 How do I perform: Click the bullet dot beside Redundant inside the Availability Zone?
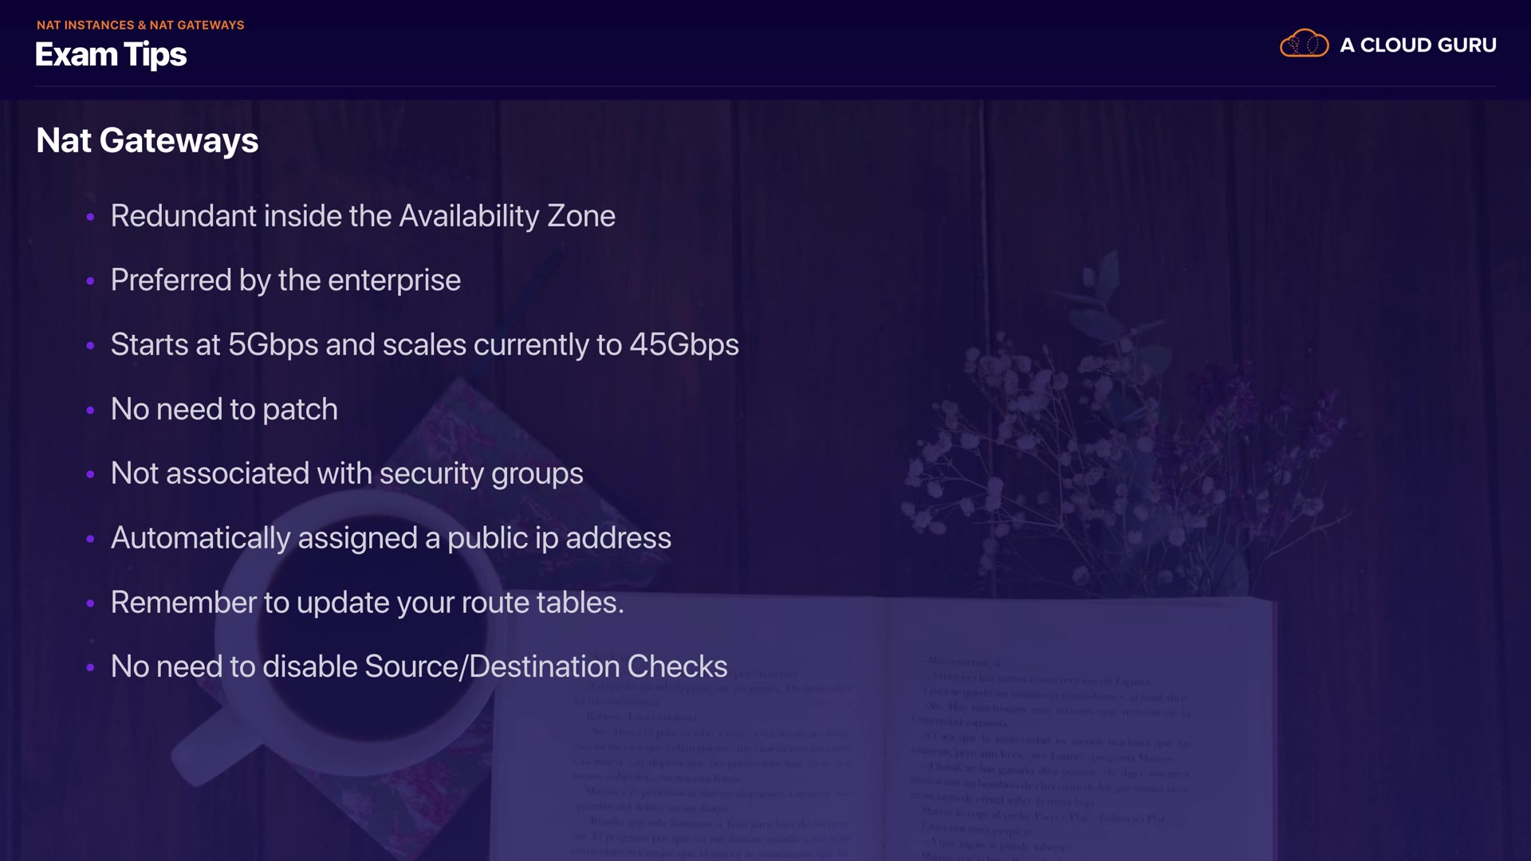click(90, 217)
